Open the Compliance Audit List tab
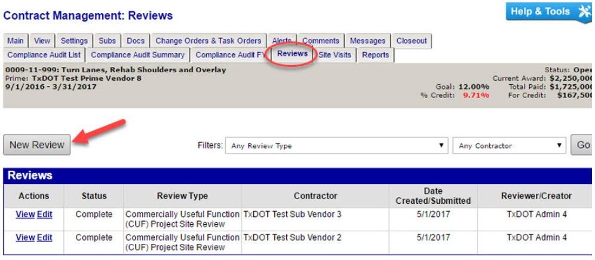Image resolution: width=595 pixels, height=260 pixels. [x=43, y=55]
